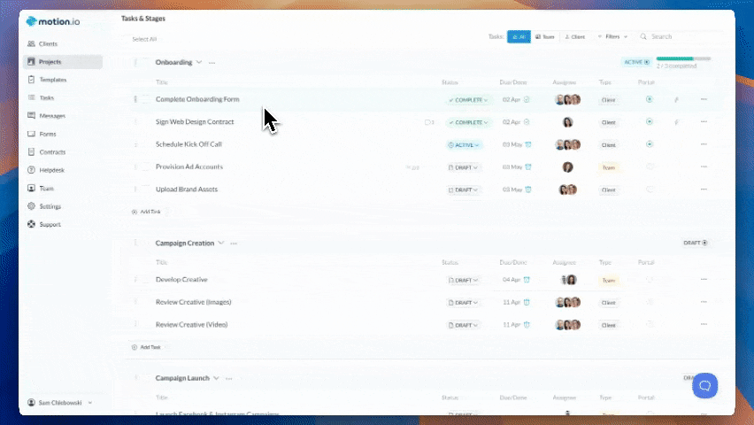Image resolution: width=754 pixels, height=425 pixels.
Task: Open more options for Schedule Kick Off Call
Action: (x=704, y=144)
